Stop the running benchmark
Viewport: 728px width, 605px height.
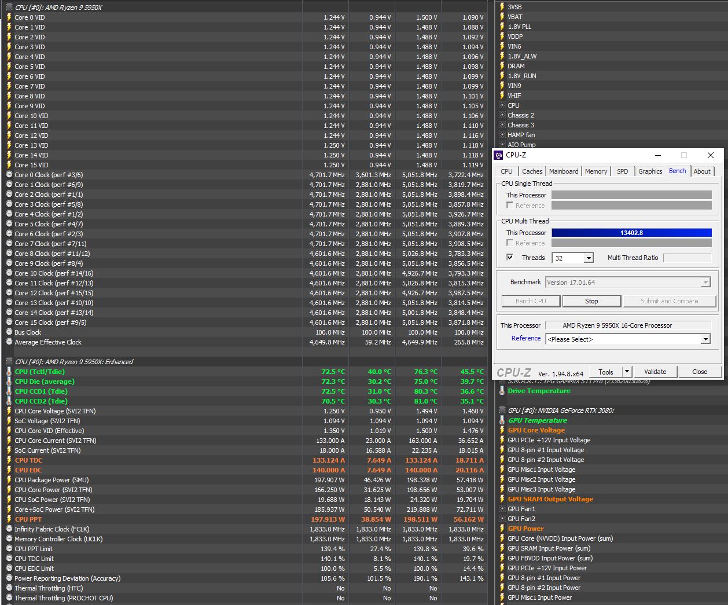(x=591, y=301)
